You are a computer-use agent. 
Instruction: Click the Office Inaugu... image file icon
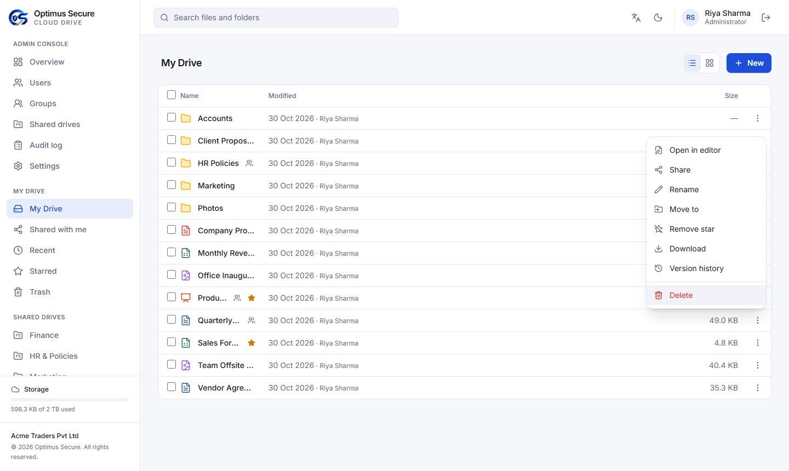tap(186, 275)
